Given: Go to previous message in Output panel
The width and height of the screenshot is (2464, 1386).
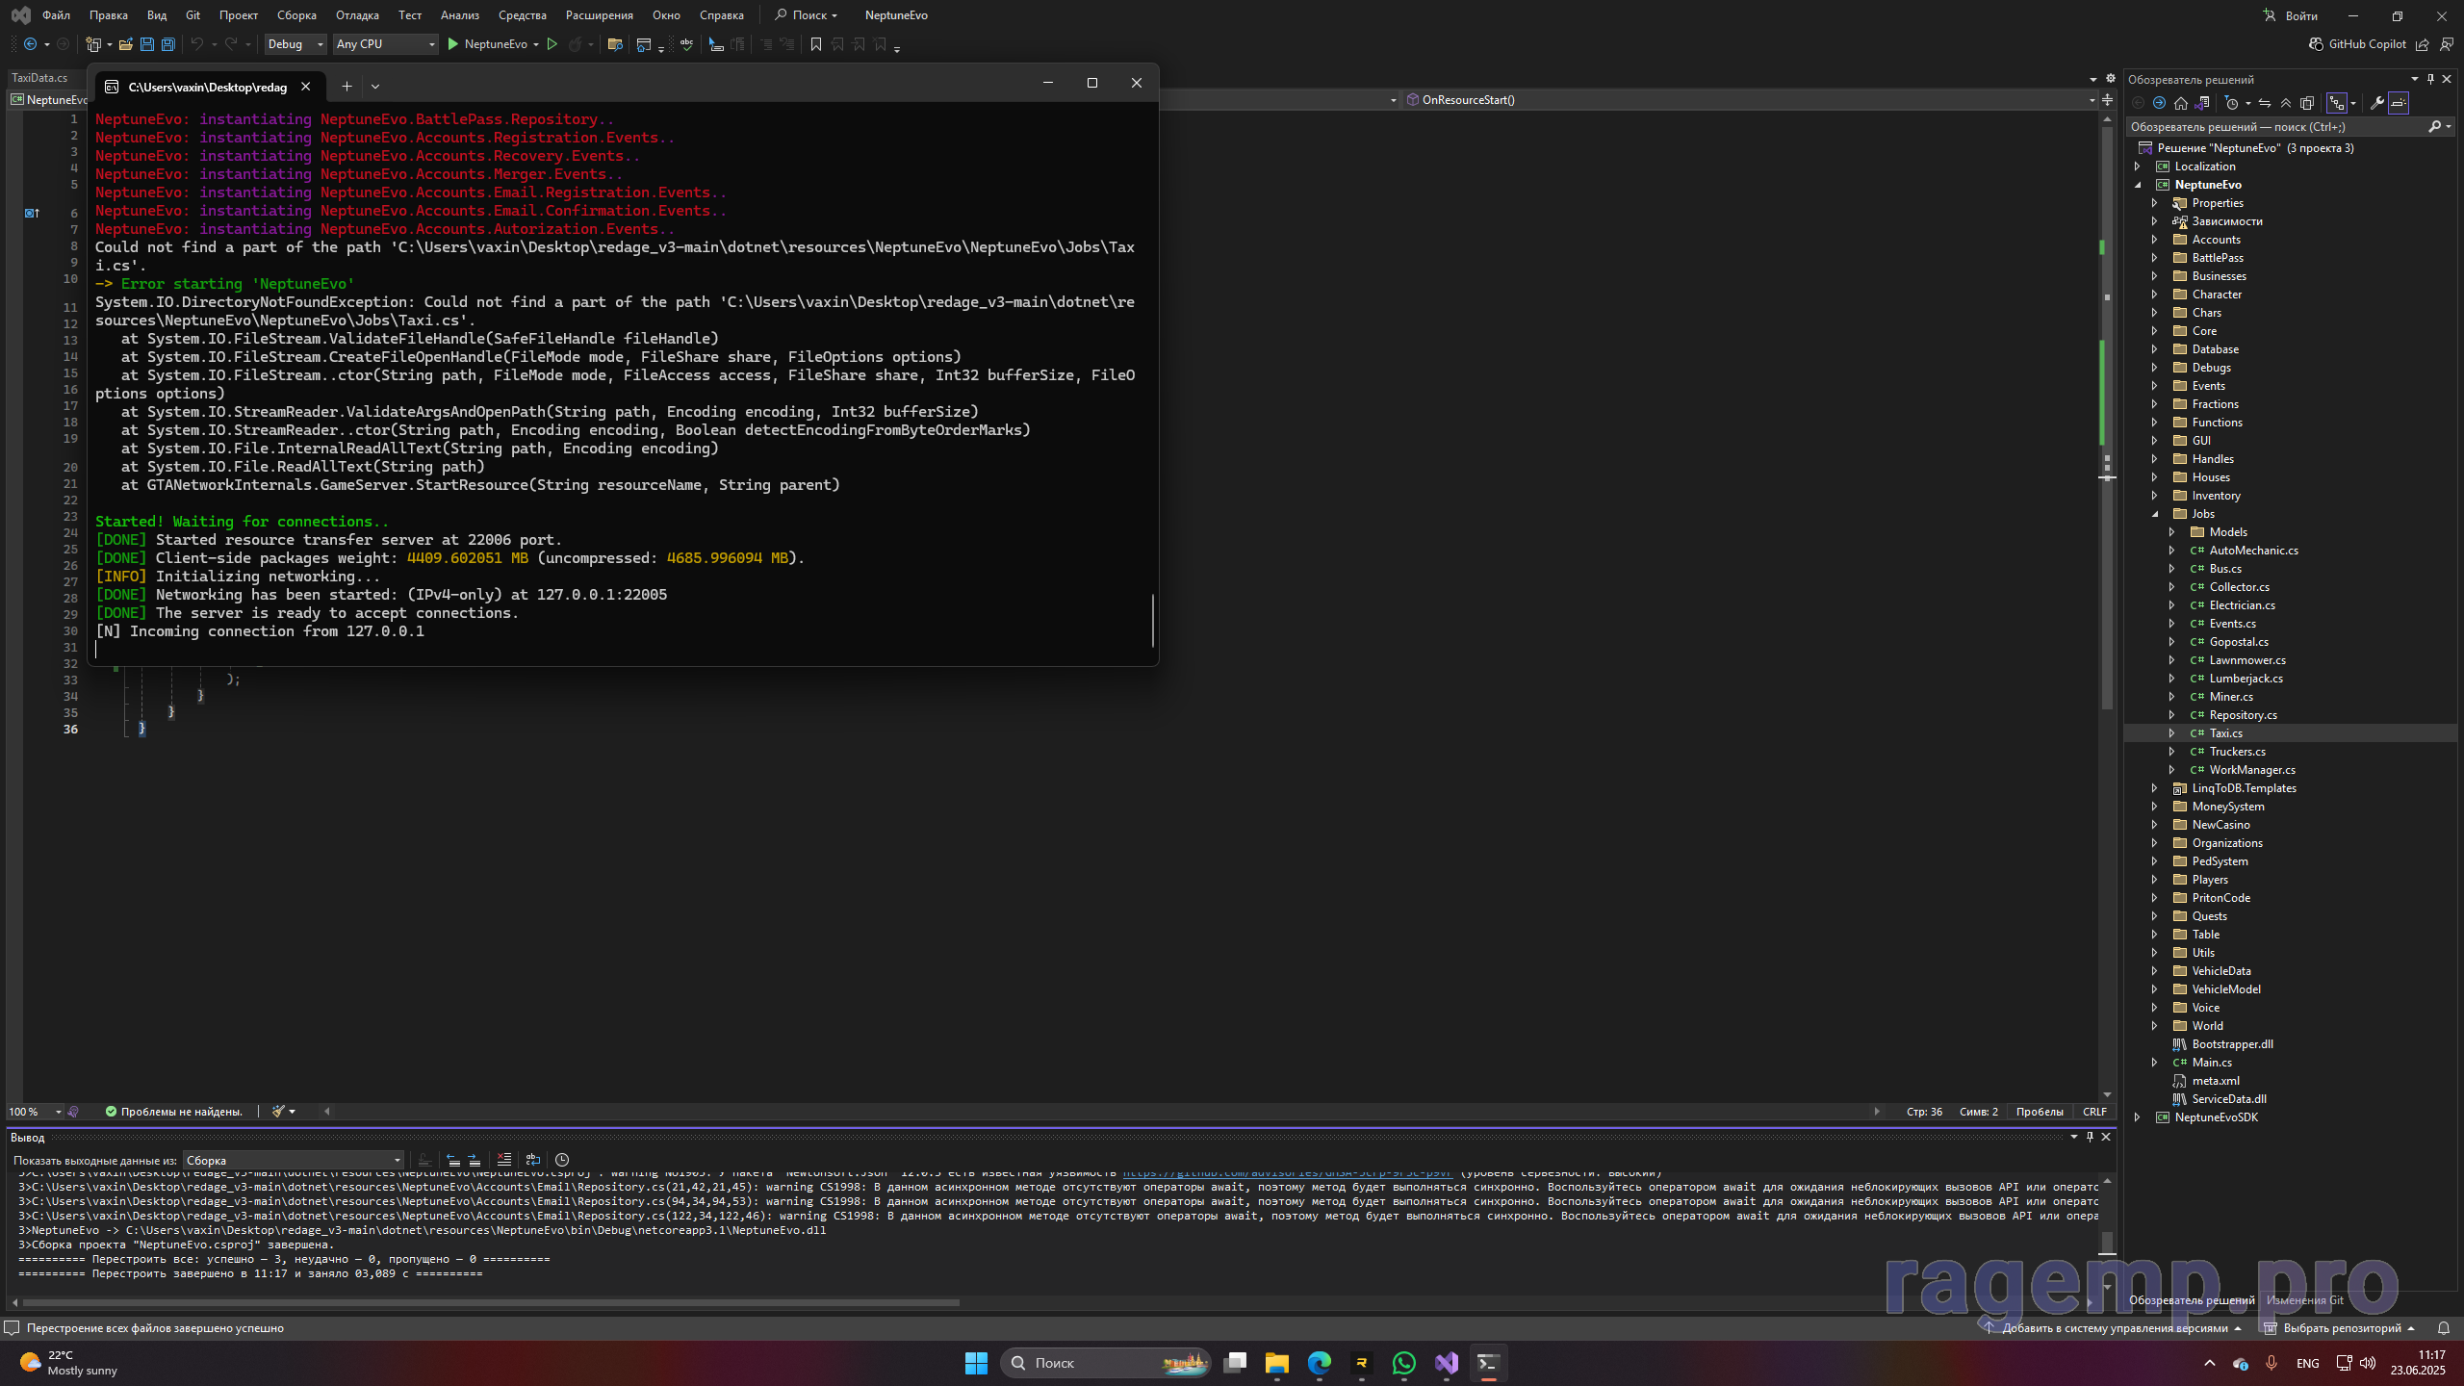Looking at the screenshot, I should [x=453, y=1160].
